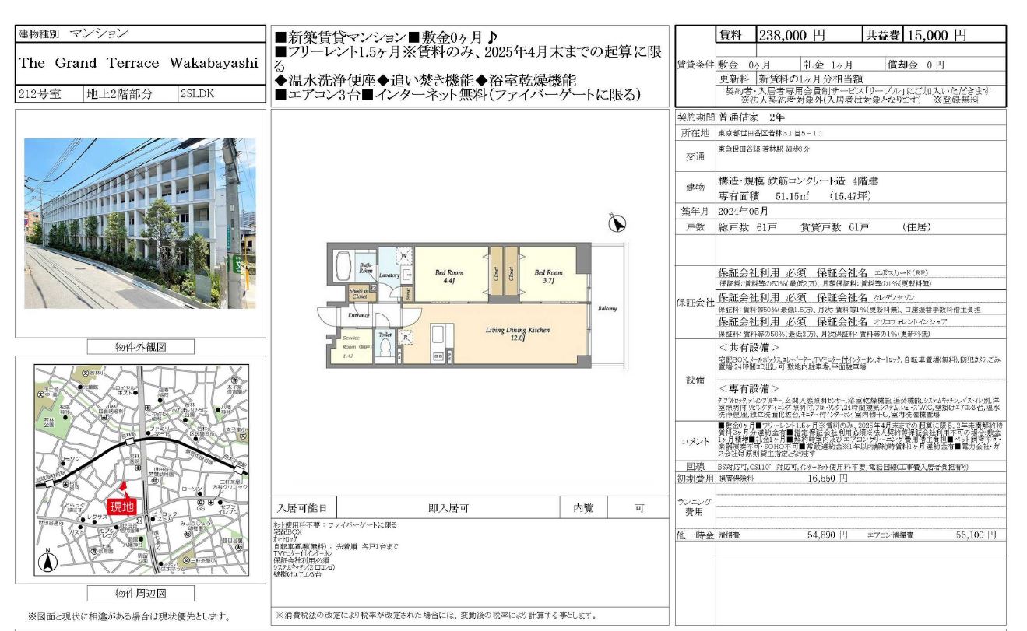Click the 賃貸戸数 61戸 text
Viewport: 1027px width, 631px height.
click(835, 227)
